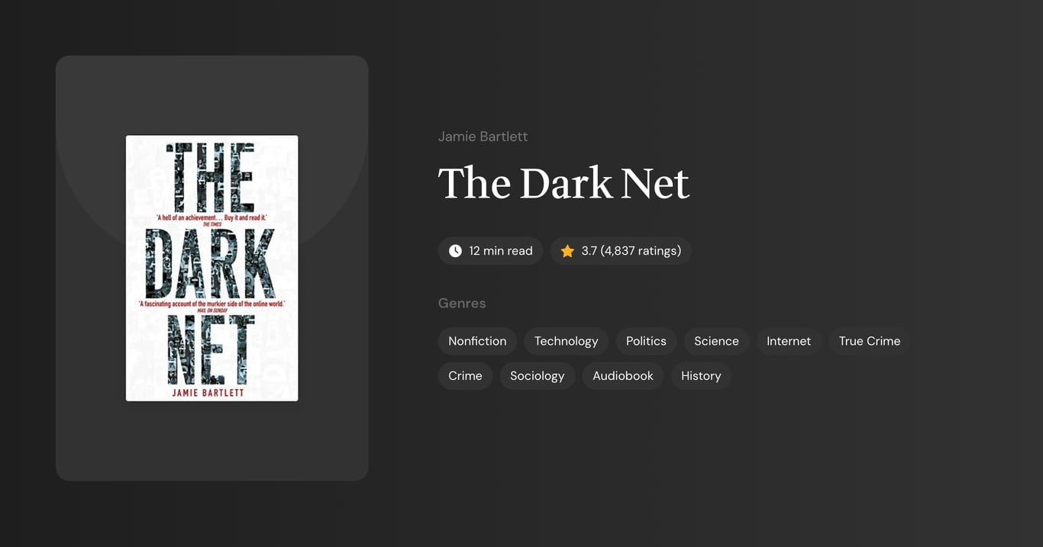Click the clock icon beside 12 min read
This screenshot has height=547, width=1043.
pyautogui.click(x=455, y=251)
